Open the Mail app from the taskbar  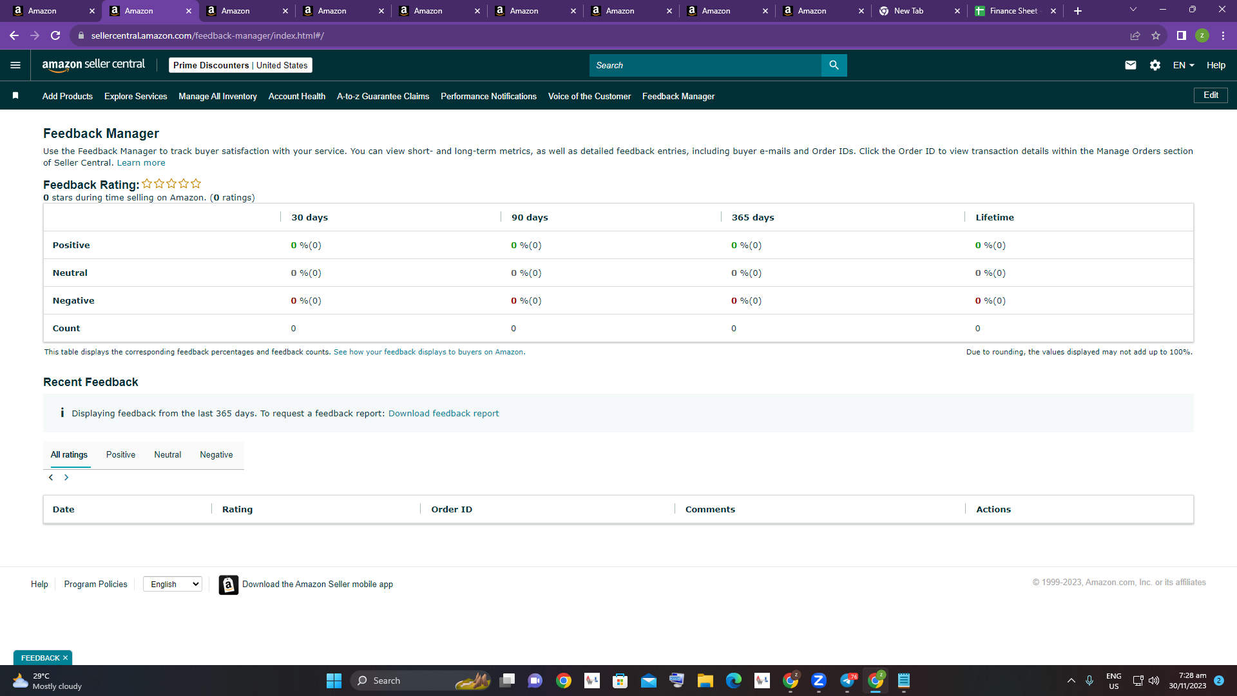(x=648, y=681)
